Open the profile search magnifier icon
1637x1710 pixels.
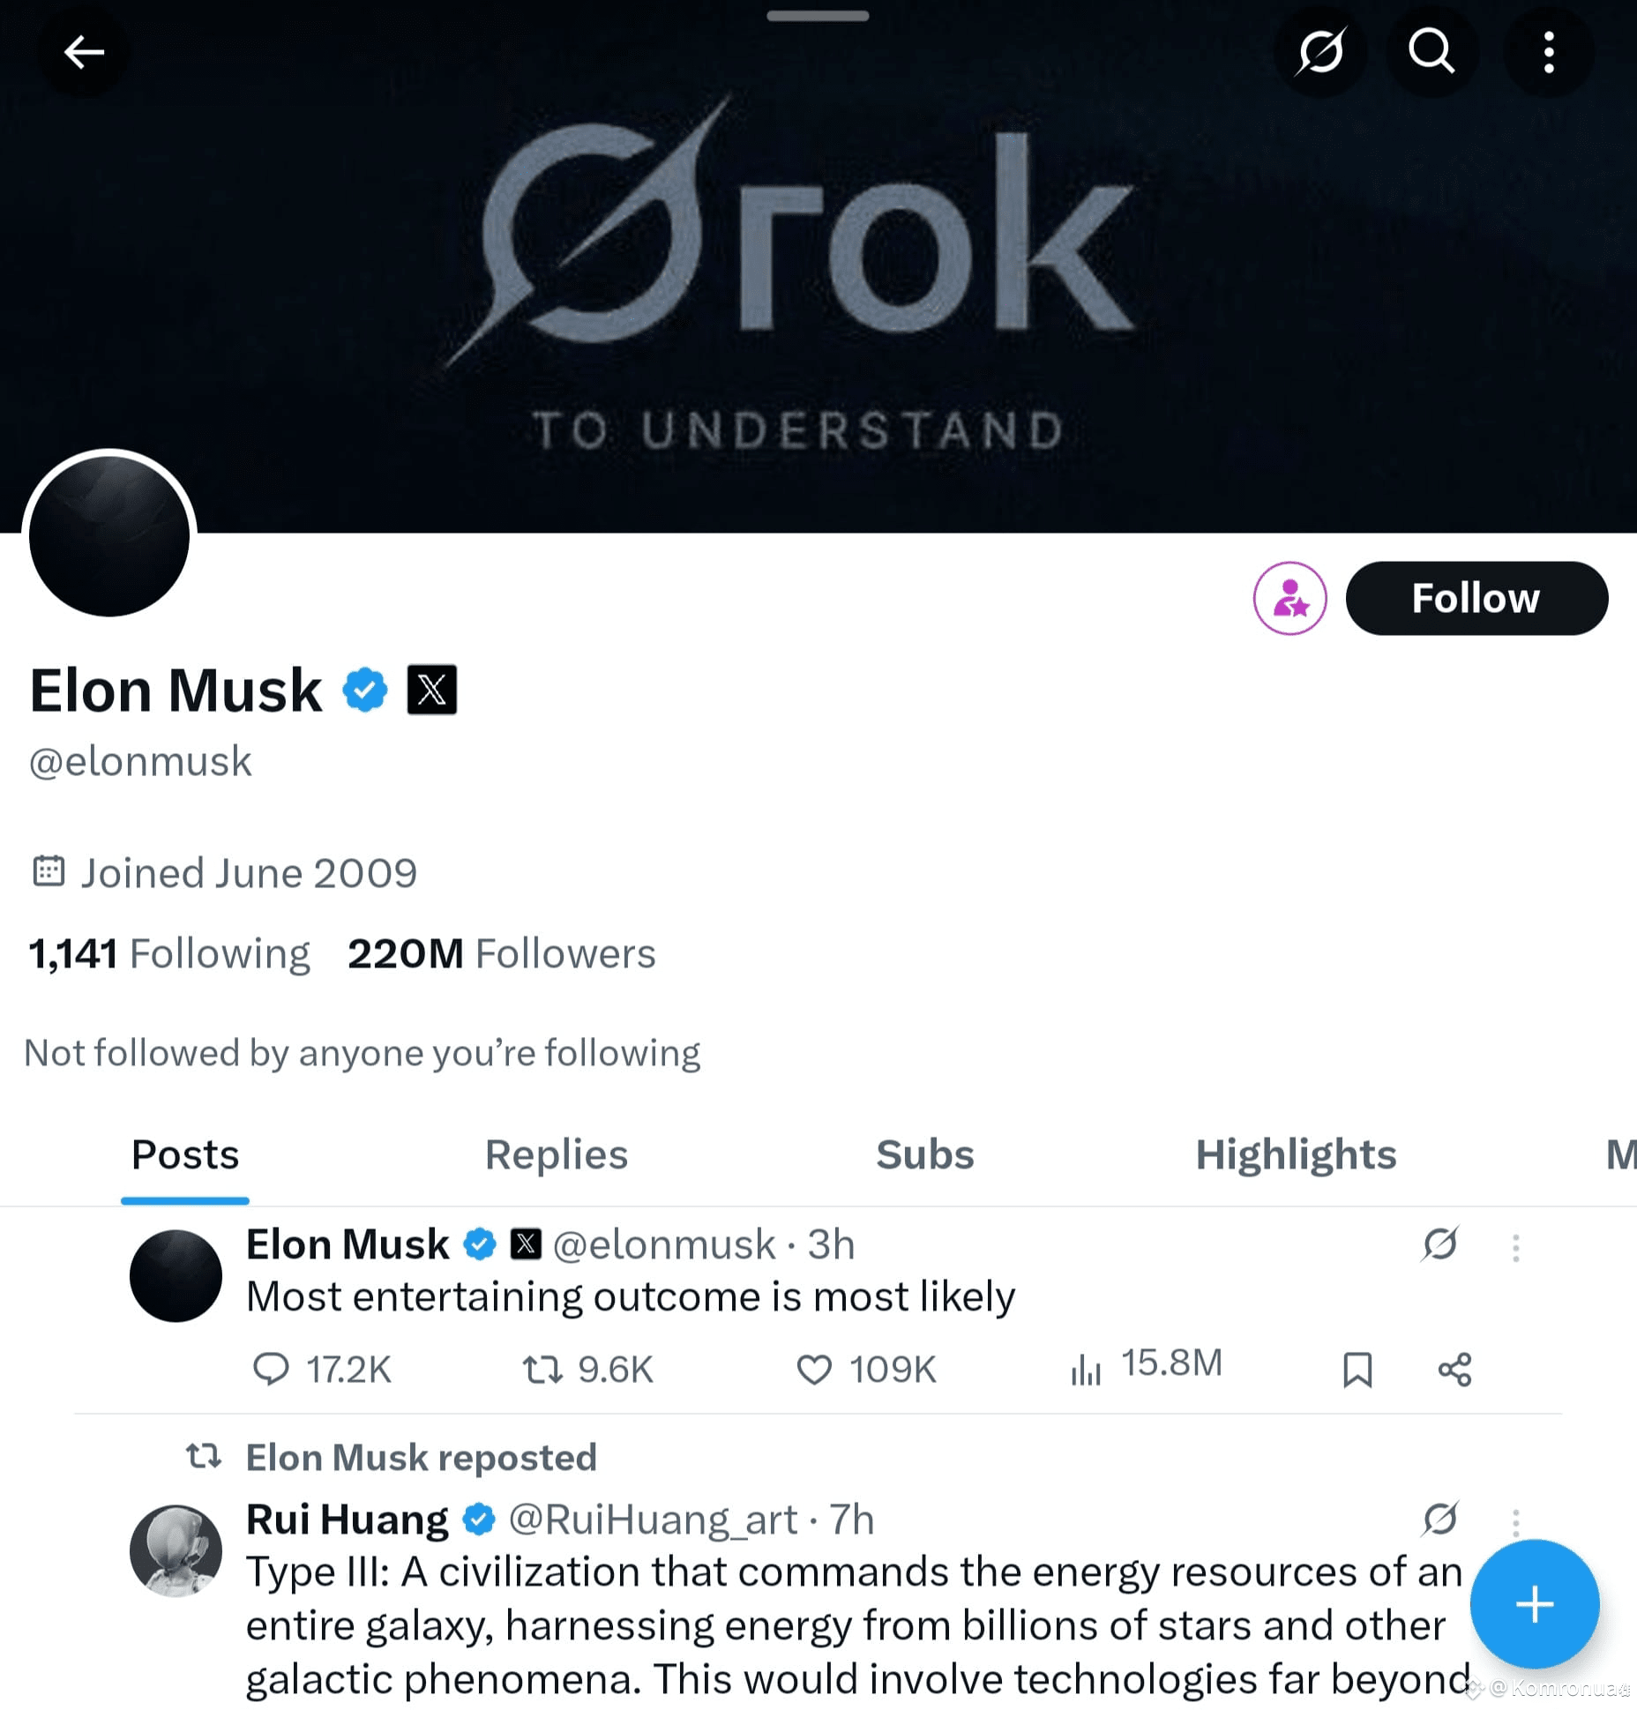(1431, 51)
